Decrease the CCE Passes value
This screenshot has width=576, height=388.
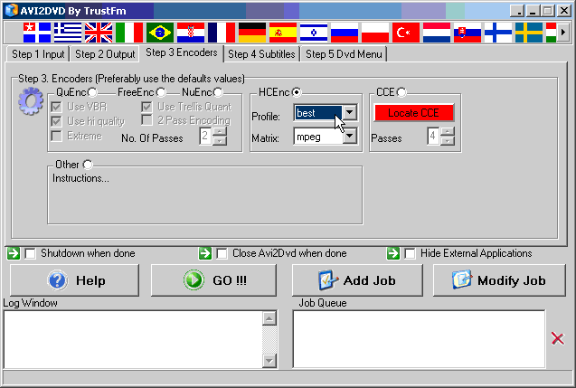pos(448,141)
